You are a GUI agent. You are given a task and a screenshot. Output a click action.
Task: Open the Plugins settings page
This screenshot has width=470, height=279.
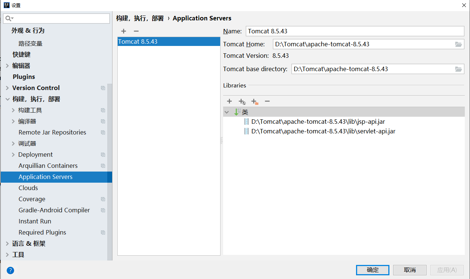pyautogui.click(x=24, y=77)
